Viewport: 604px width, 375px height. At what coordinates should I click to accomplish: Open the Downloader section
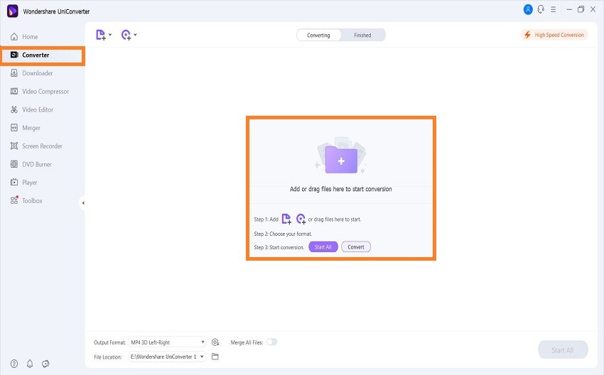tap(31, 73)
